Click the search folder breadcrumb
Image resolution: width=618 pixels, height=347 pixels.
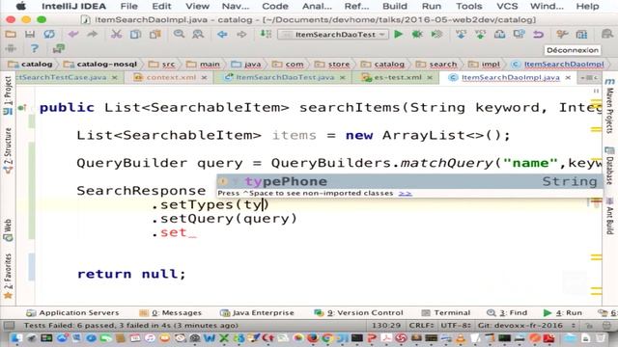pyautogui.click(x=437, y=64)
